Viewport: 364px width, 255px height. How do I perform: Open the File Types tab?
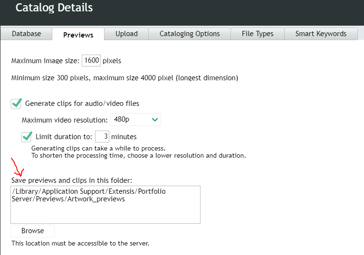tap(258, 34)
